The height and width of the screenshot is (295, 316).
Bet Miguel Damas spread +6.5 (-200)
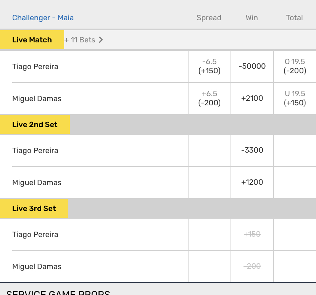pyautogui.click(x=209, y=98)
